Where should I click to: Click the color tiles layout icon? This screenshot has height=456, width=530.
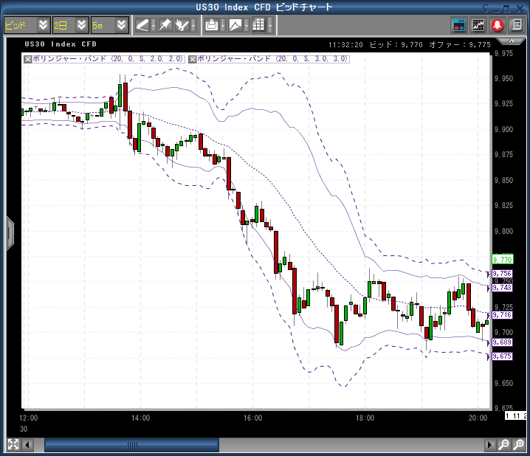(459, 25)
